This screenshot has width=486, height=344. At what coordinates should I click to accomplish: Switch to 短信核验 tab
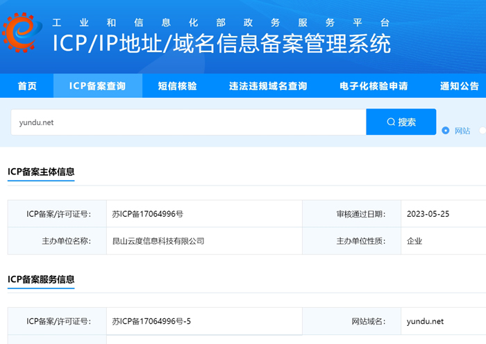pyautogui.click(x=177, y=86)
